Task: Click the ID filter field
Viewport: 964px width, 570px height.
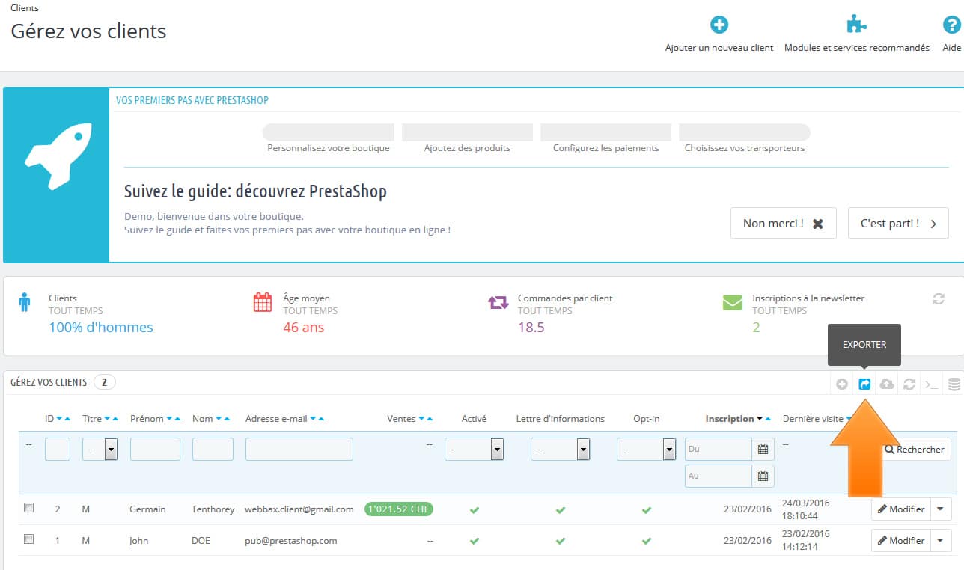Action: pos(58,449)
